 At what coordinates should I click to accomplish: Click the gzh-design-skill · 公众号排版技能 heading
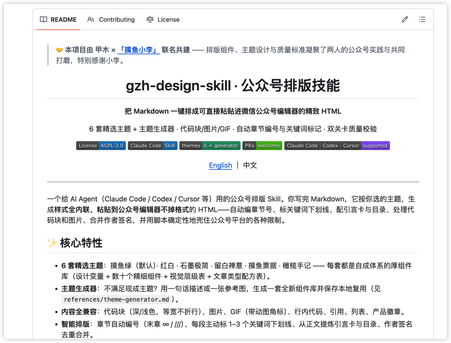point(233,85)
